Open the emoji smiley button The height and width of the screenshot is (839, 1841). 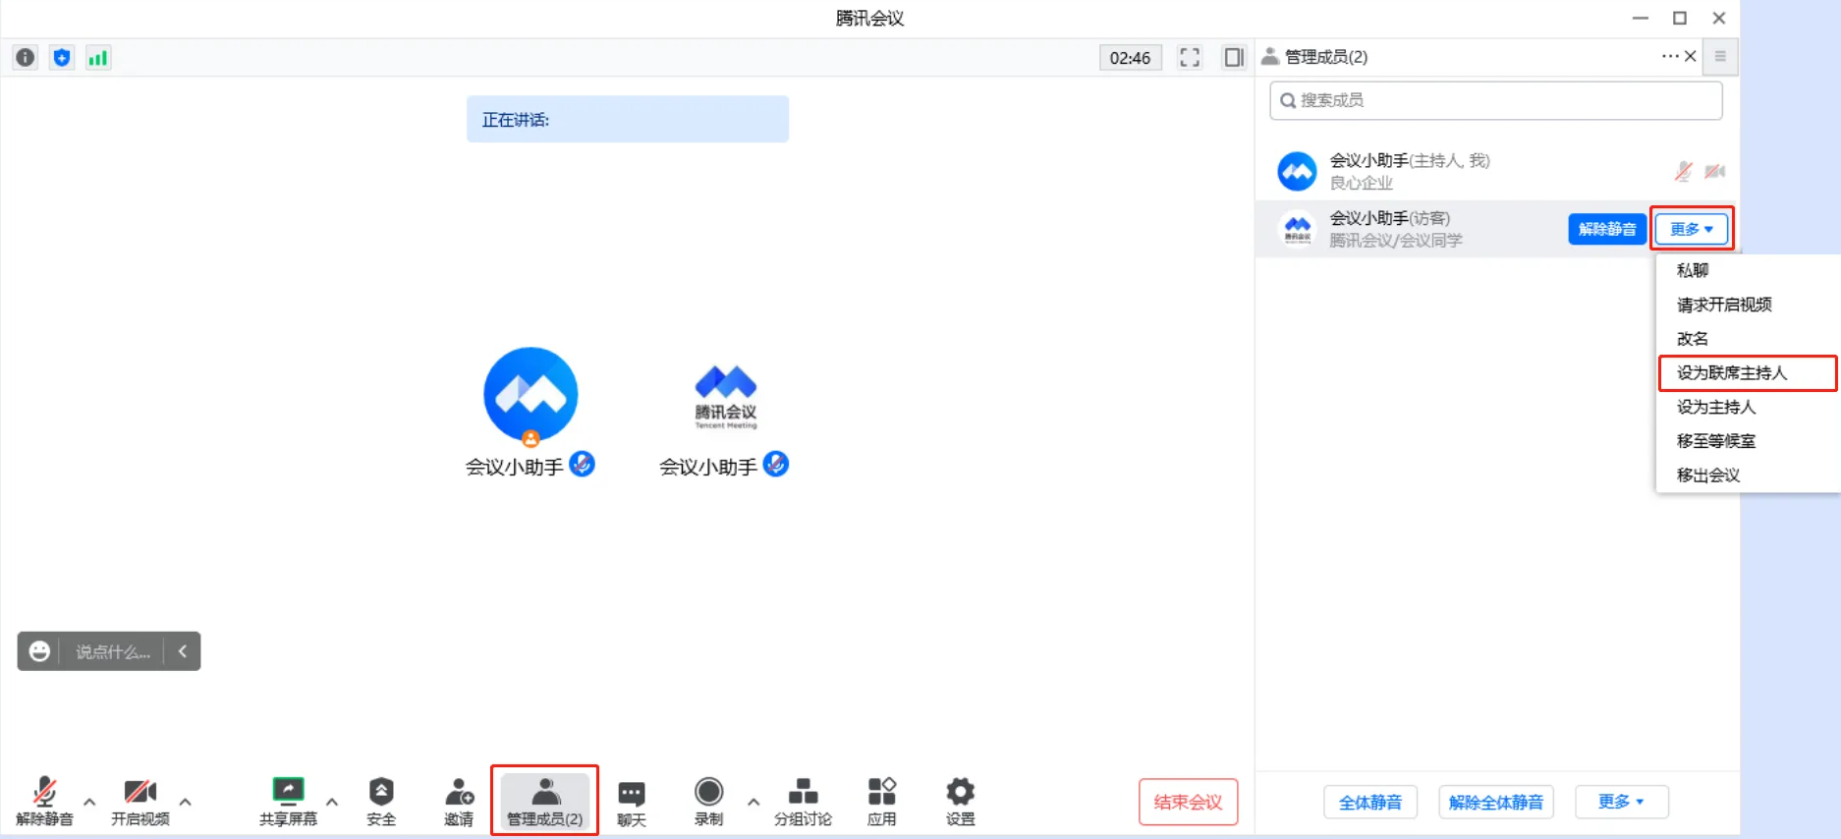click(x=39, y=651)
